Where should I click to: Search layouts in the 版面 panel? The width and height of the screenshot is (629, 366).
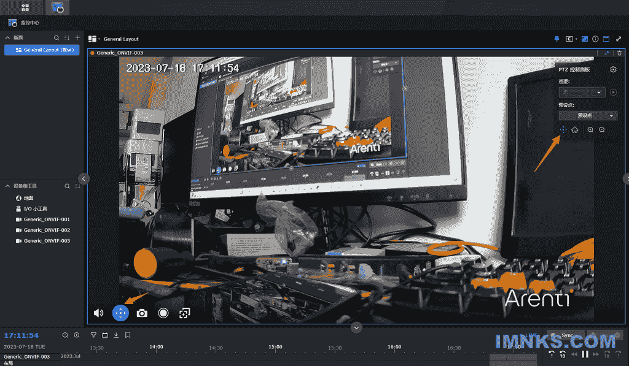tap(57, 37)
